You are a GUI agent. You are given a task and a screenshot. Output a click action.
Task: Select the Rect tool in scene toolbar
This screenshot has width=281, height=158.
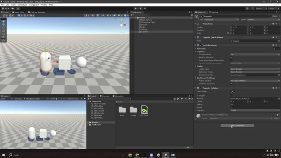tap(4, 34)
